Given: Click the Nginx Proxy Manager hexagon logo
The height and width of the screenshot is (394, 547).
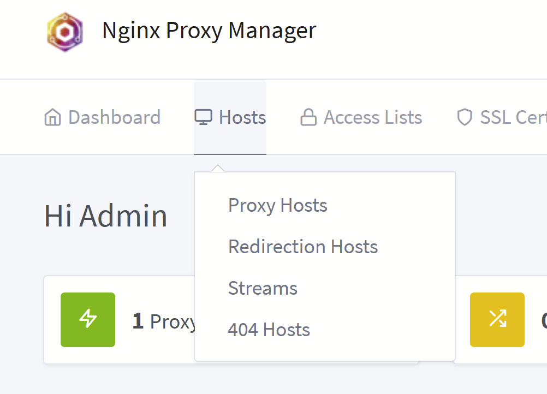Looking at the screenshot, I should (65, 32).
